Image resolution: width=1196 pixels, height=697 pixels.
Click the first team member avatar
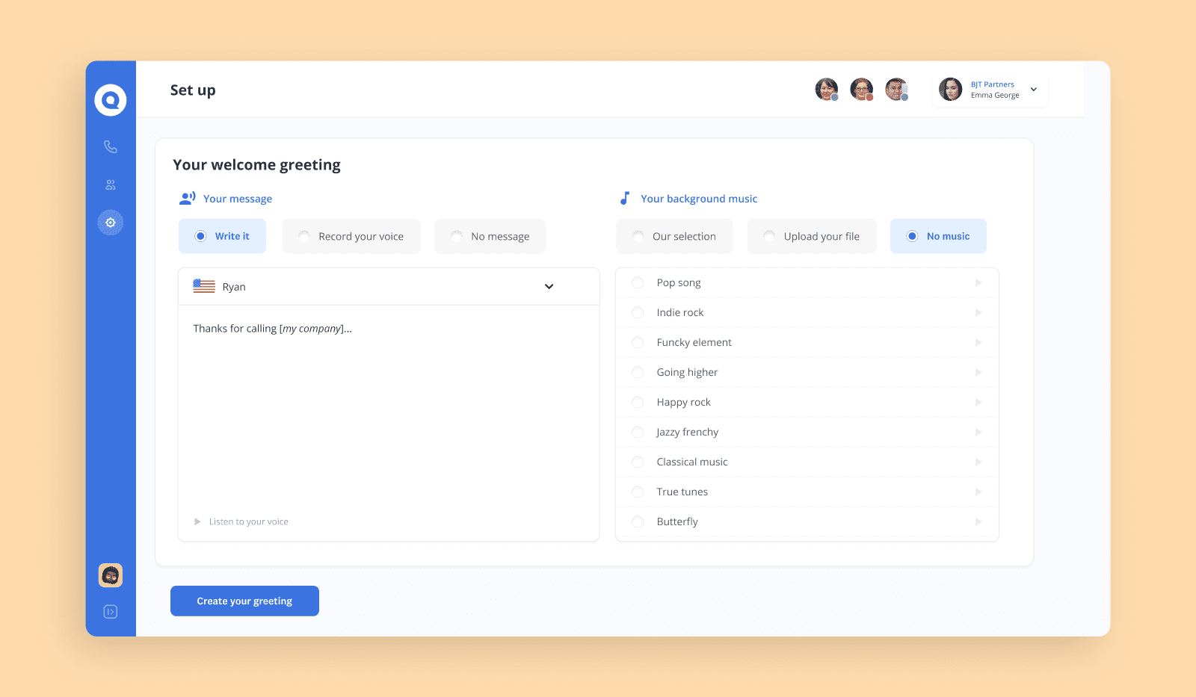pyautogui.click(x=826, y=90)
